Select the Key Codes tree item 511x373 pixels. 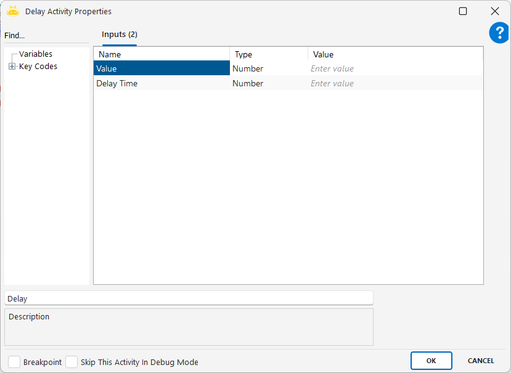point(38,67)
